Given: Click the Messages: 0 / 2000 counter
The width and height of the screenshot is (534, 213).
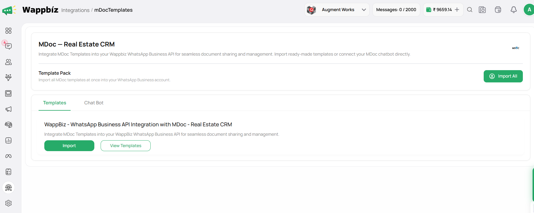Looking at the screenshot, I should point(396,10).
